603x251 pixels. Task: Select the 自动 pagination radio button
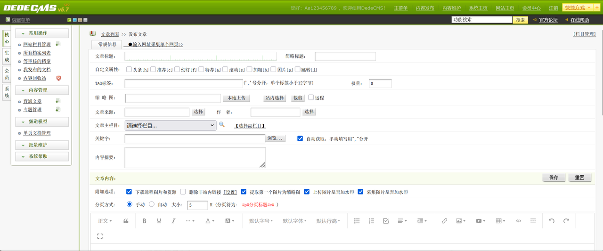coord(152,204)
